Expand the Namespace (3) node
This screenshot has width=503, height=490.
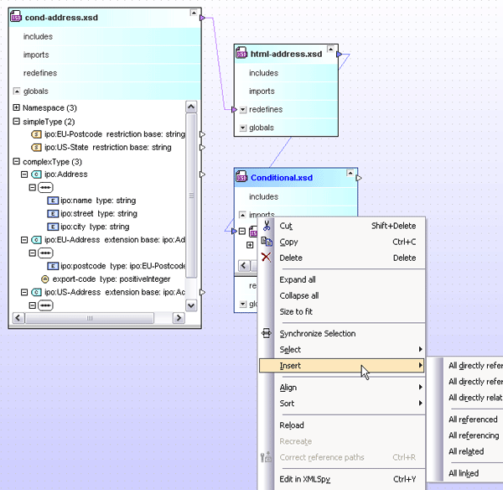[17, 108]
